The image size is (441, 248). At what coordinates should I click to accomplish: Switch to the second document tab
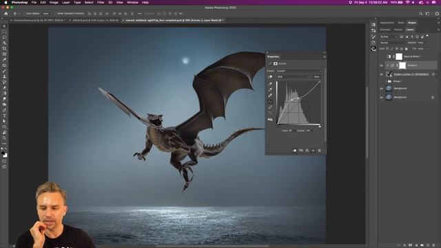pyautogui.click(x=95, y=20)
